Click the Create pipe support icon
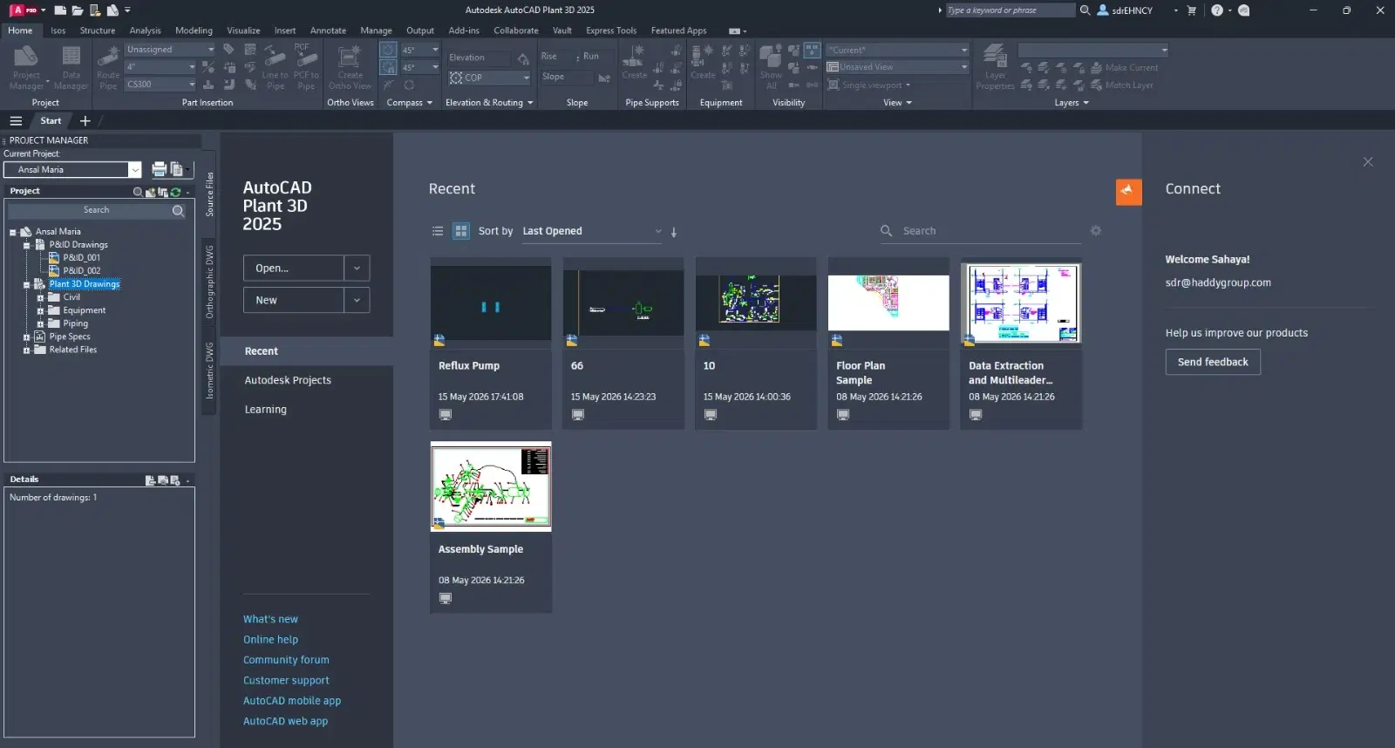The height and width of the screenshot is (748, 1395). [x=635, y=61]
